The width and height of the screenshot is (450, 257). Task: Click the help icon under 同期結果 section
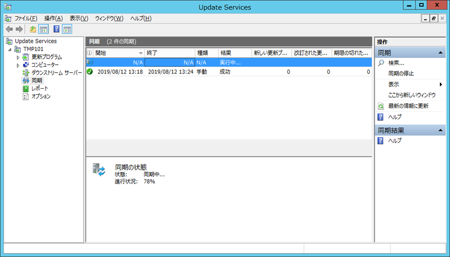tap(380, 141)
